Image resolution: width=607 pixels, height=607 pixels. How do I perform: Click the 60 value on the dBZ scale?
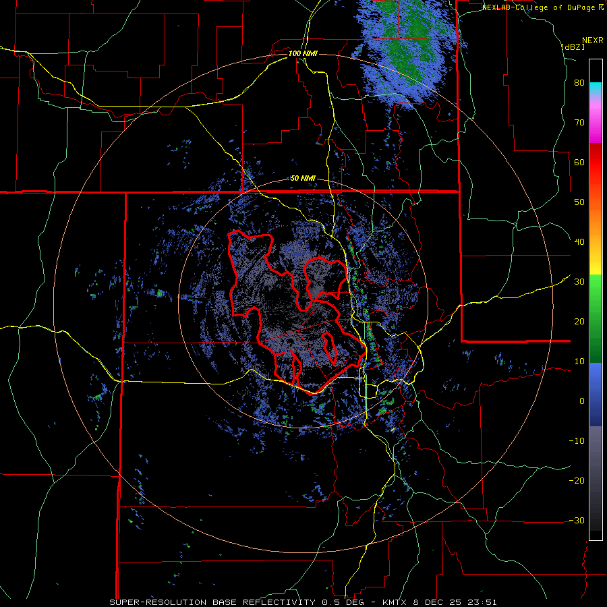pyautogui.click(x=579, y=162)
